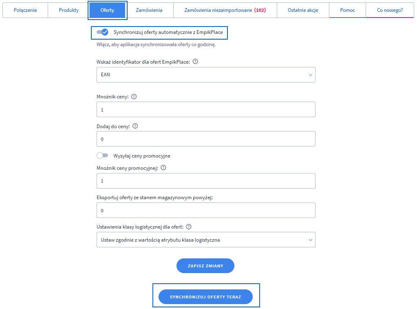Click help icon beside Mnożnik ceny label

point(134,97)
